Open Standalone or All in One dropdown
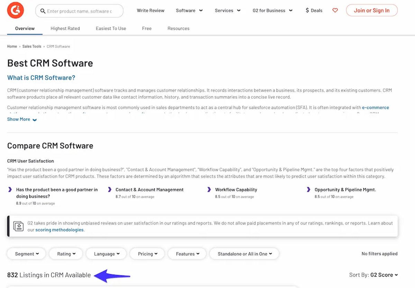Screen dimensions: 415x288 pyautogui.click(x=244, y=254)
